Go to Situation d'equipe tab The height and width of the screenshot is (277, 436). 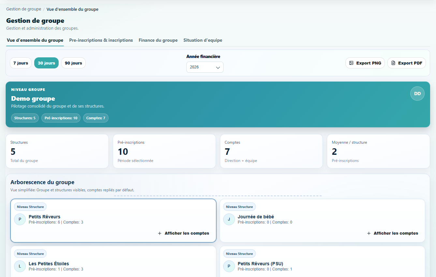coord(203,40)
